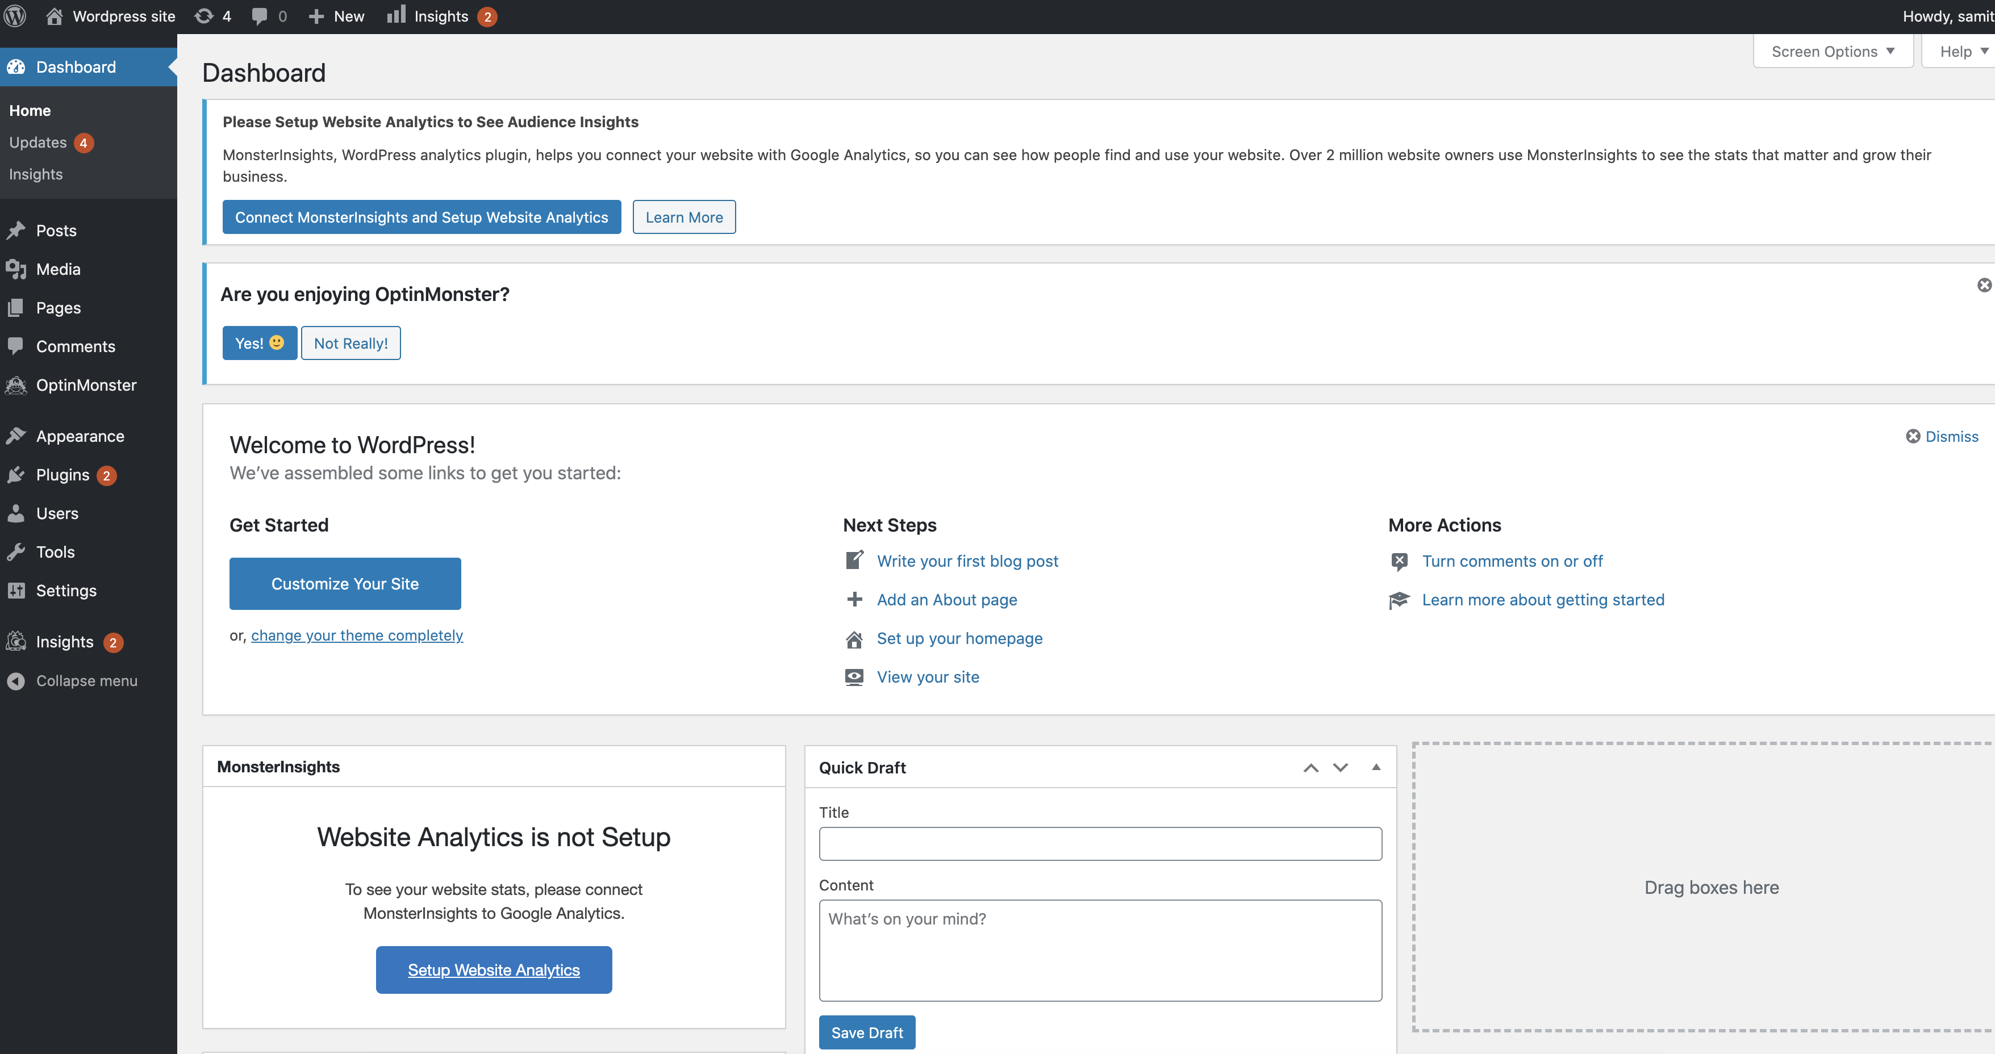Click the Media icon in sidebar
This screenshot has height=1054, width=1995.
(16, 270)
